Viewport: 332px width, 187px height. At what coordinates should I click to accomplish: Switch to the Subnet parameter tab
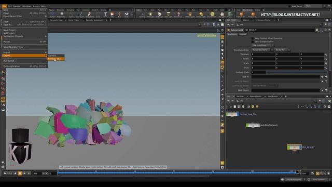click(243, 34)
